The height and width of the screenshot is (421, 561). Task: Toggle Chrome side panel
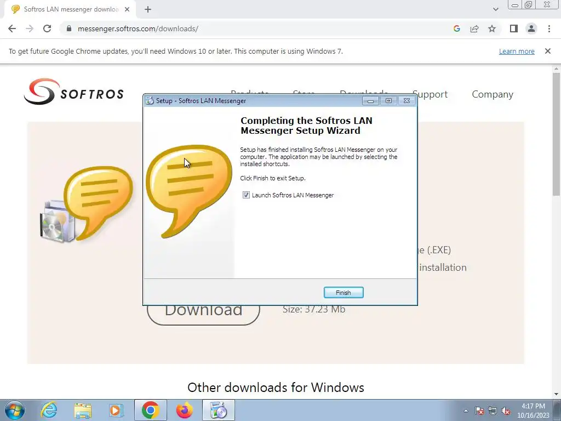(514, 29)
